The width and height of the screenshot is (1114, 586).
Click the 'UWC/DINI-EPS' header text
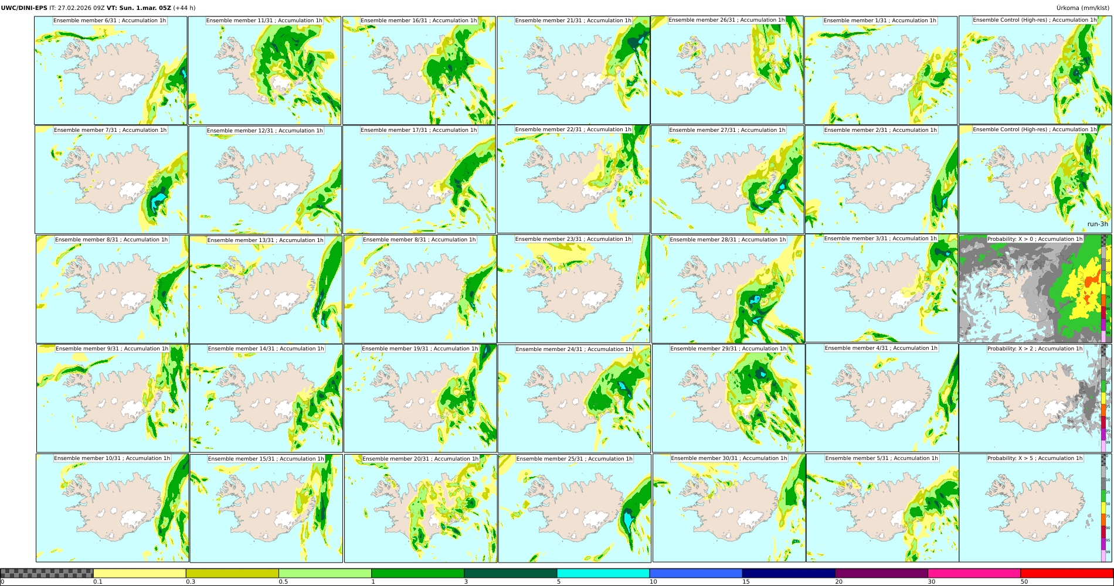(24, 8)
